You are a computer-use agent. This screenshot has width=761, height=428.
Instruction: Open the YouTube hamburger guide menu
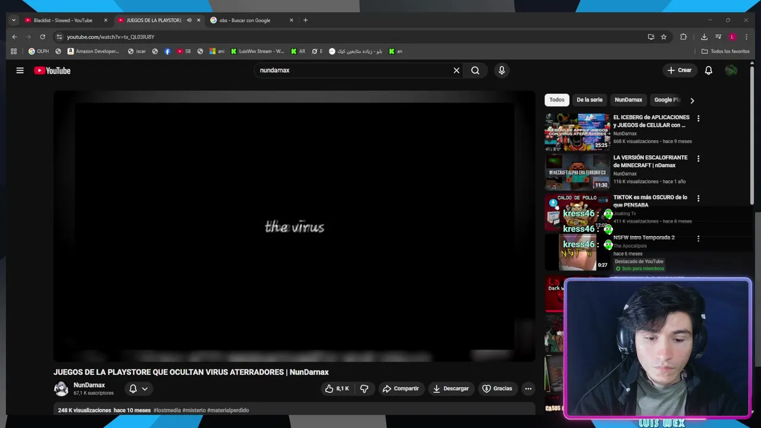click(20, 70)
